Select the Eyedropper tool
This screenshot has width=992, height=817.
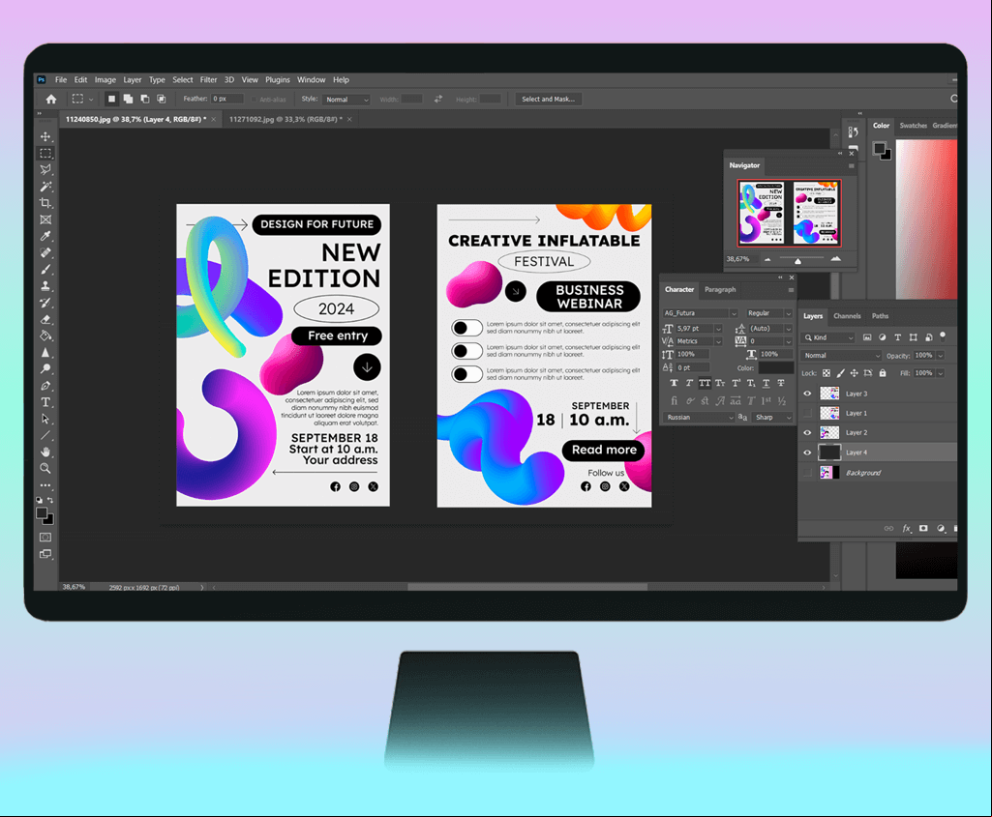[45, 236]
